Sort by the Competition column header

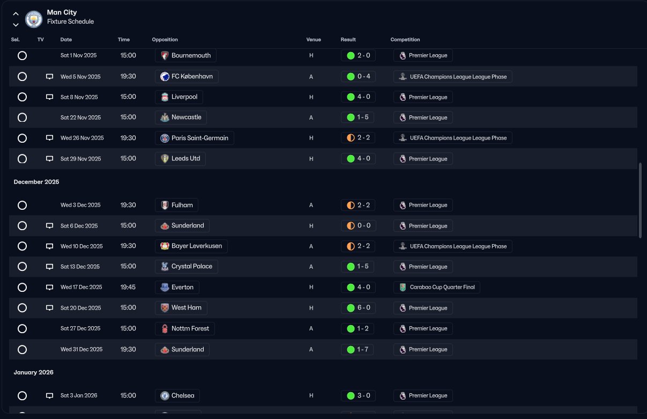tap(405, 40)
